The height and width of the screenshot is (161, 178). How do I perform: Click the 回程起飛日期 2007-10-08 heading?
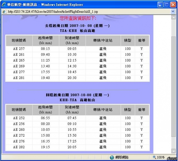pyautogui.click(x=77, y=95)
